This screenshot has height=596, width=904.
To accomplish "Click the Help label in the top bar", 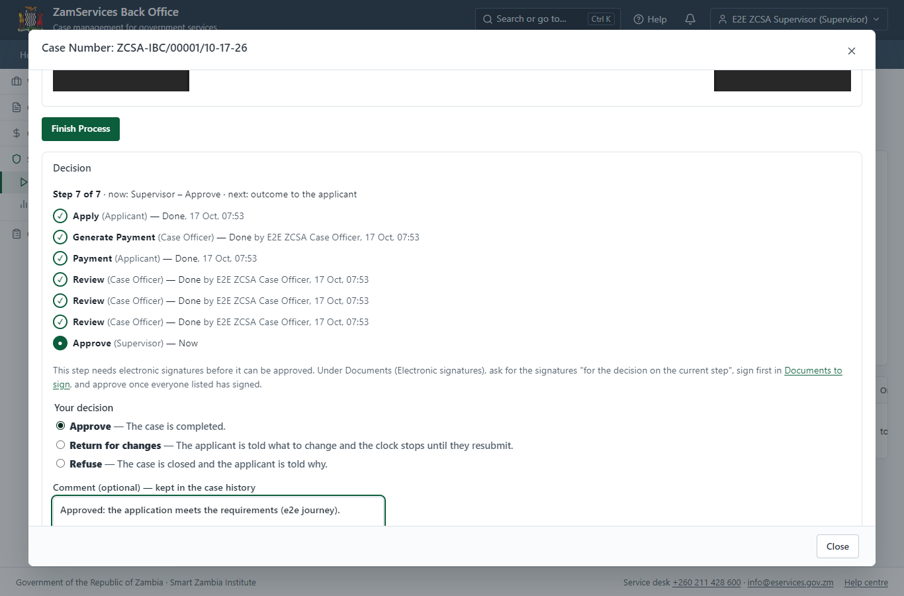I will (x=656, y=19).
